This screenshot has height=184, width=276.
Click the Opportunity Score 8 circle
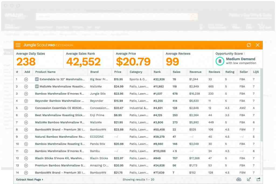(220, 61)
